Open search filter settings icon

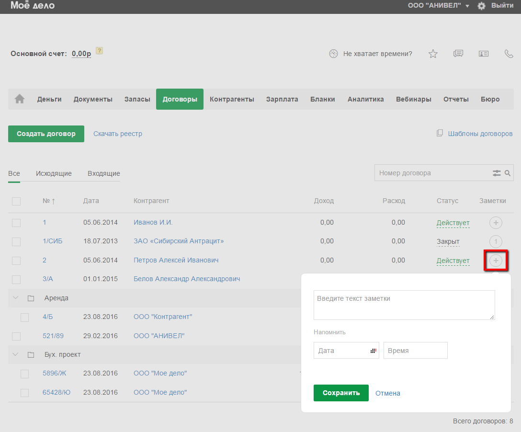click(497, 173)
